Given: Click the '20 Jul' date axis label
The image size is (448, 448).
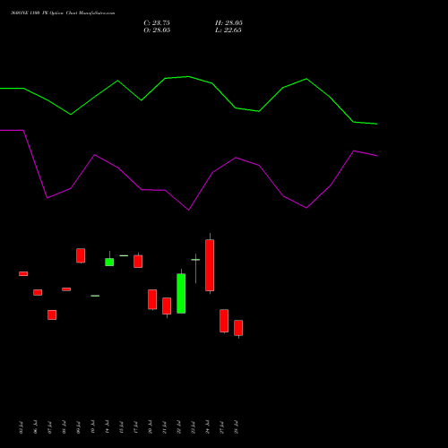Looking at the screenshot, I should [151, 427].
